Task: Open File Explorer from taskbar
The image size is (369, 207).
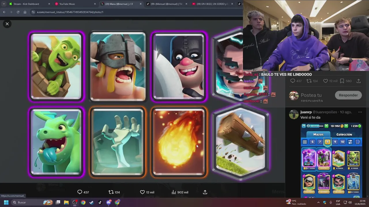Action: pyautogui.click(x=66, y=202)
